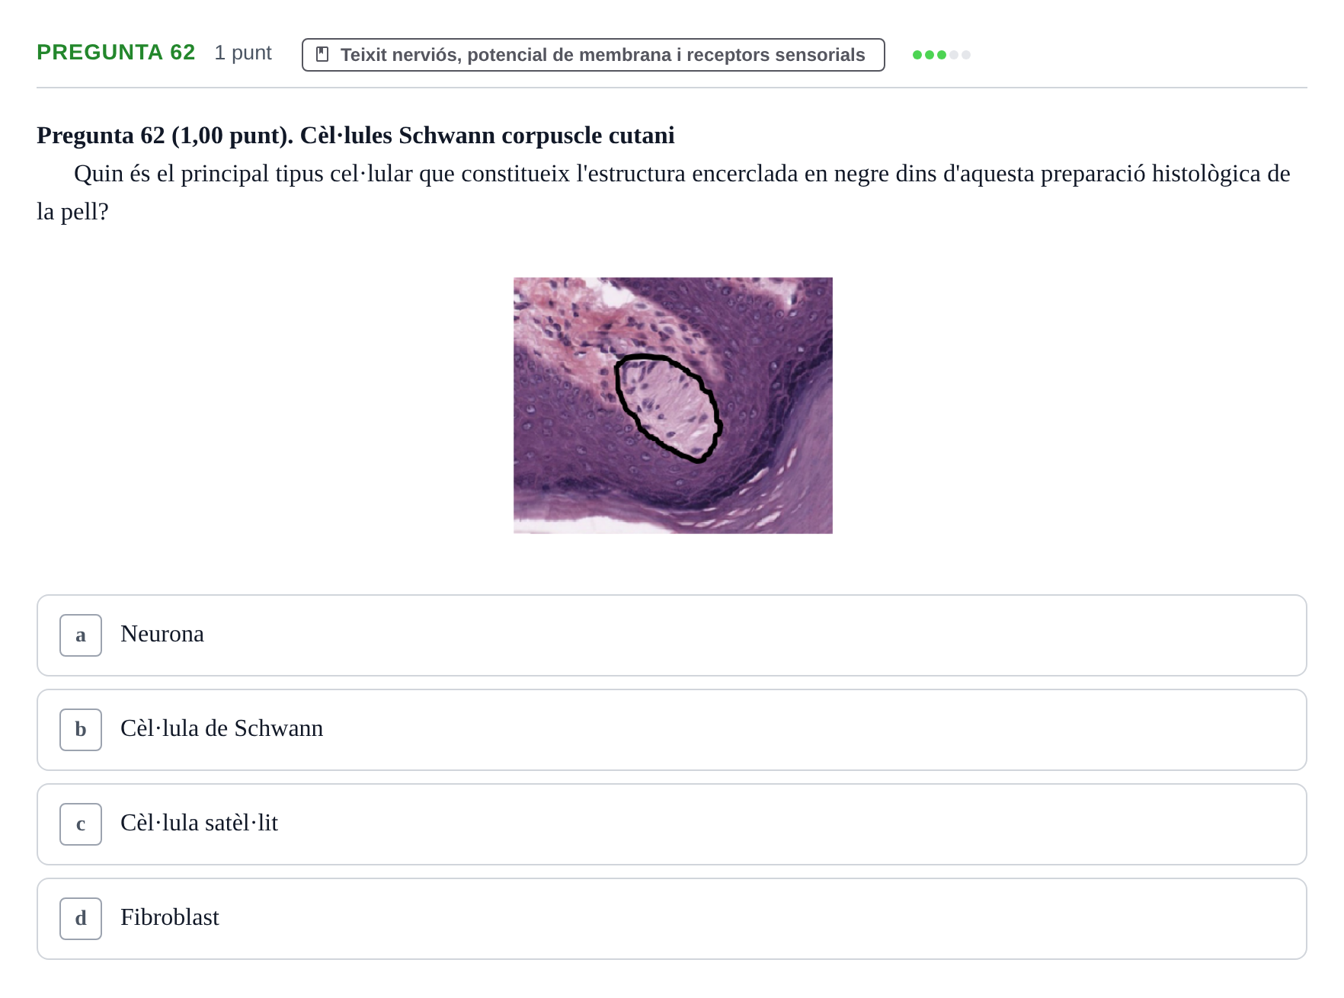Open the Teixit nerviós topic tag
This screenshot has width=1344, height=998.
pos(594,55)
